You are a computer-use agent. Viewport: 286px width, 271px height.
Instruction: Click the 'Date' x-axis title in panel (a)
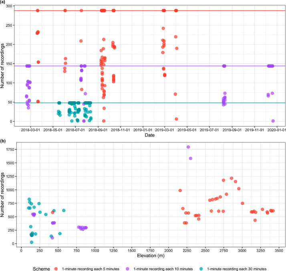pos(149,135)
